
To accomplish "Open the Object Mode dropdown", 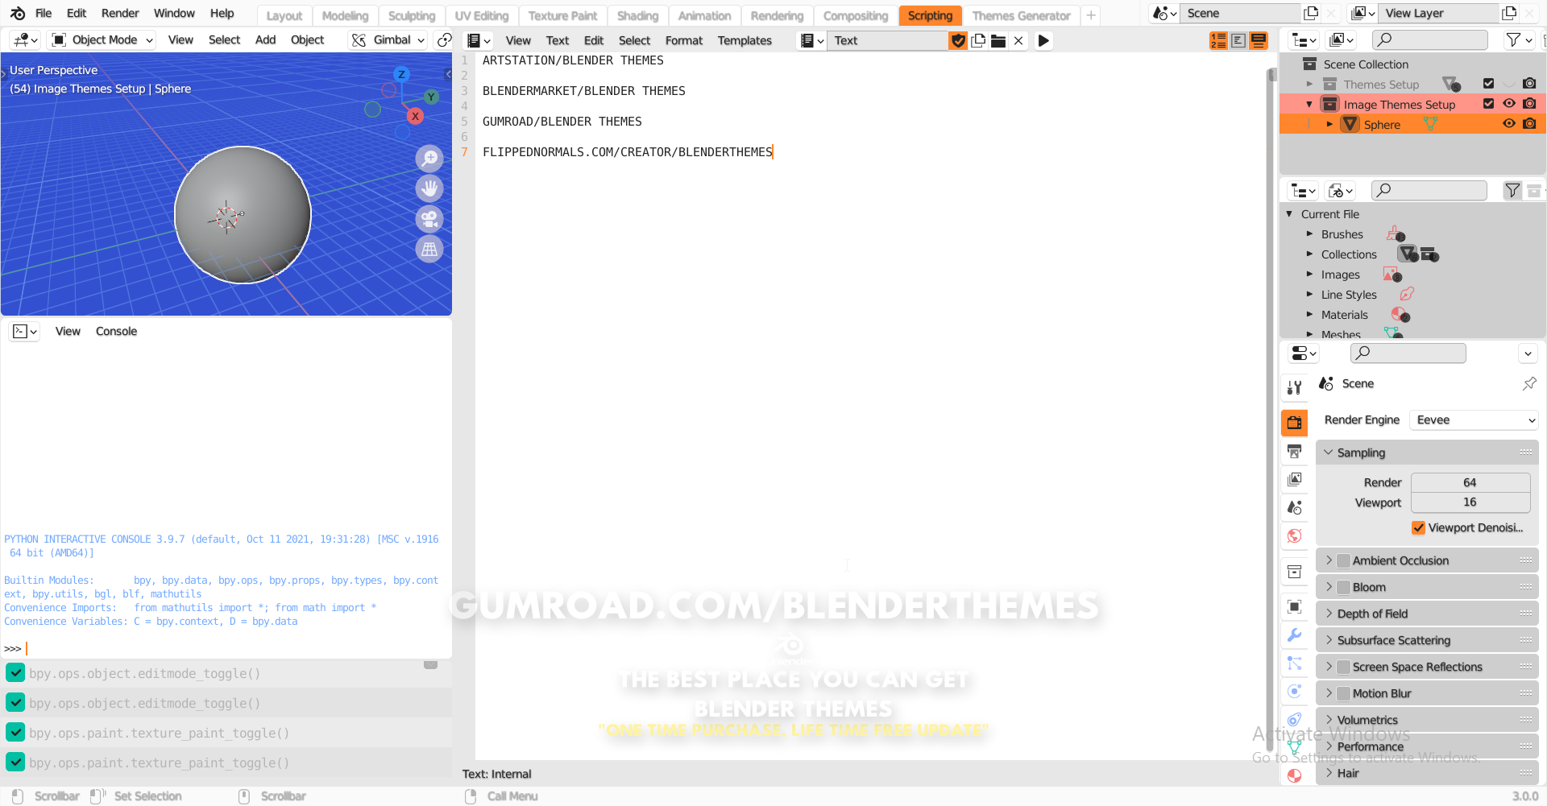I will pyautogui.click(x=101, y=39).
